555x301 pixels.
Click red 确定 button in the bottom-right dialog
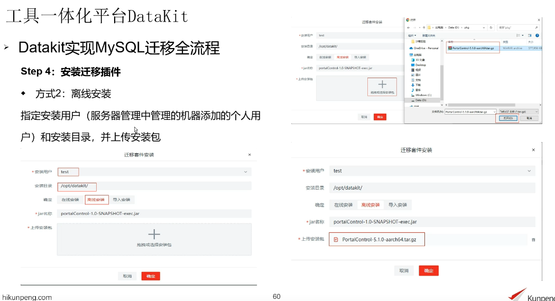429,270
